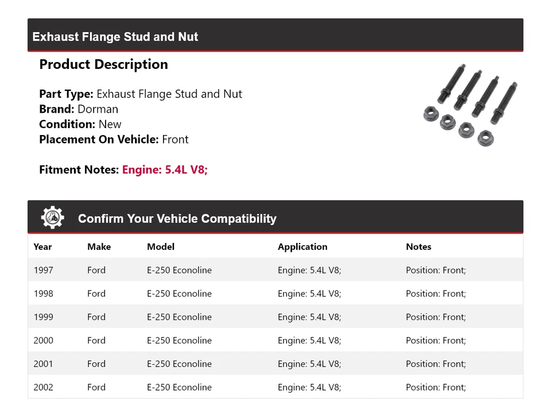The height and width of the screenshot is (417, 551).
Task: Click the Condition: New line
Action: 80,124
